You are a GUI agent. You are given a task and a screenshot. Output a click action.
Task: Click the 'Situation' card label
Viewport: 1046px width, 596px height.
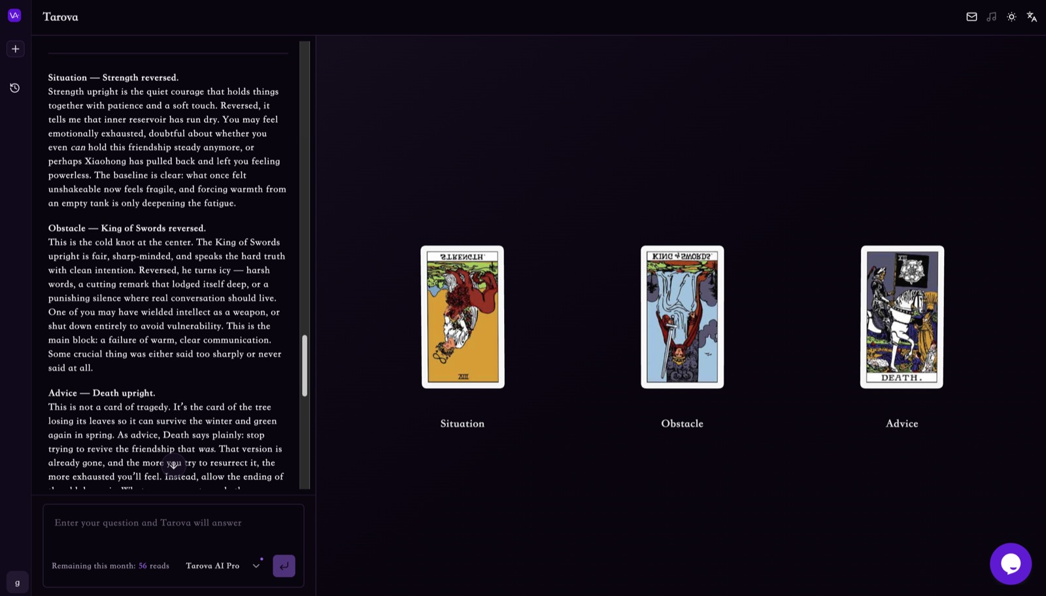pyautogui.click(x=462, y=423)
